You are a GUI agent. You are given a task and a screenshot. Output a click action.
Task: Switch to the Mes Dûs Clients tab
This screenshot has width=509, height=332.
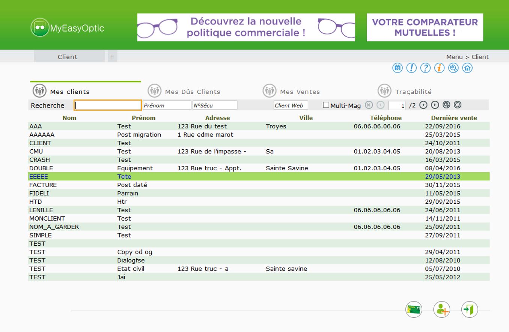tap(193, 92)
